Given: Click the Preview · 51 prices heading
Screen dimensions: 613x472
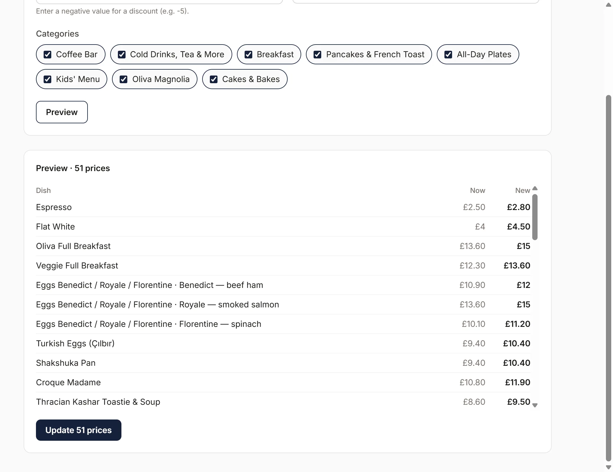Looking at the screenshot, I should click(73, 168).
